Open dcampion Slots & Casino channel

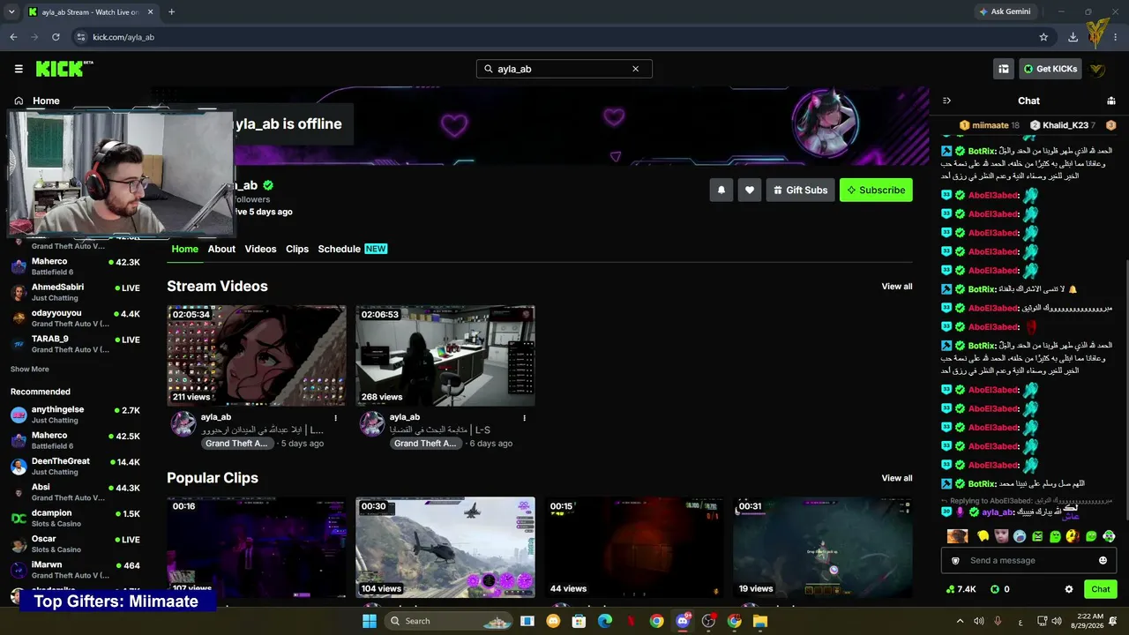76,518
